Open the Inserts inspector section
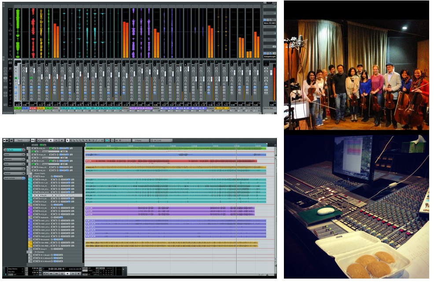434x283 pixels. tap(9, 155)
